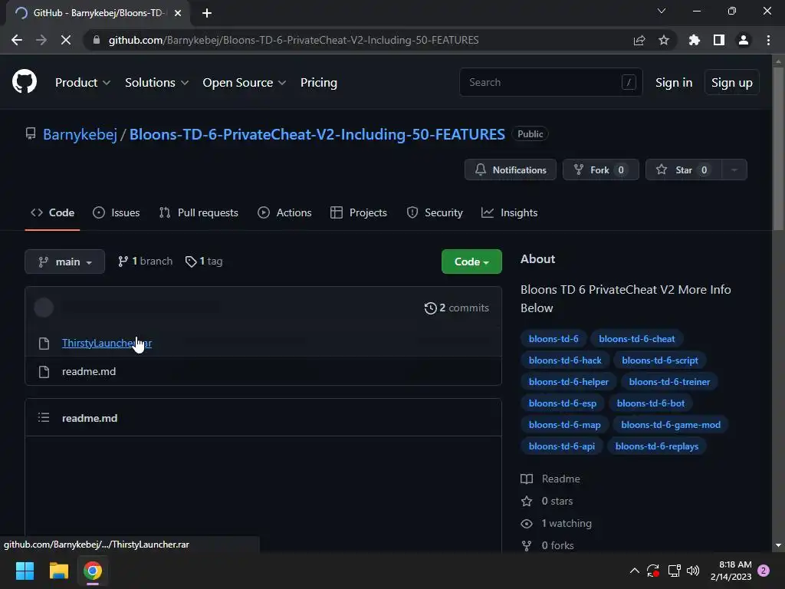Open network tray icon

[x=674, y=571]
